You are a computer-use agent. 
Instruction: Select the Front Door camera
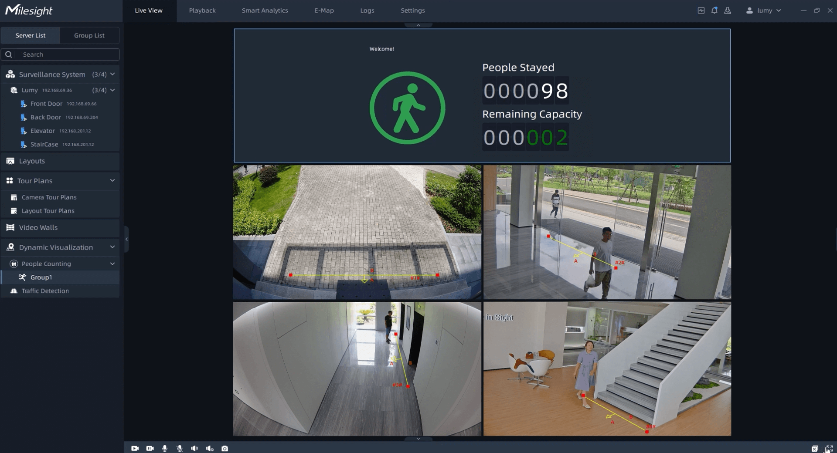tap(46, 104)
